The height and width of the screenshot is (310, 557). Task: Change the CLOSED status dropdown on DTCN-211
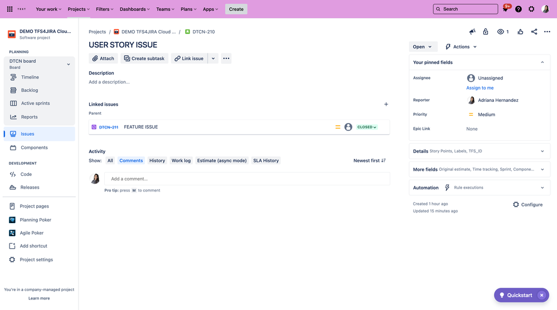pyautogui.click(x=367, y=127)
